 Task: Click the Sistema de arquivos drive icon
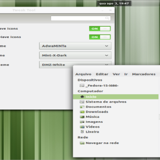coord(82,102)
